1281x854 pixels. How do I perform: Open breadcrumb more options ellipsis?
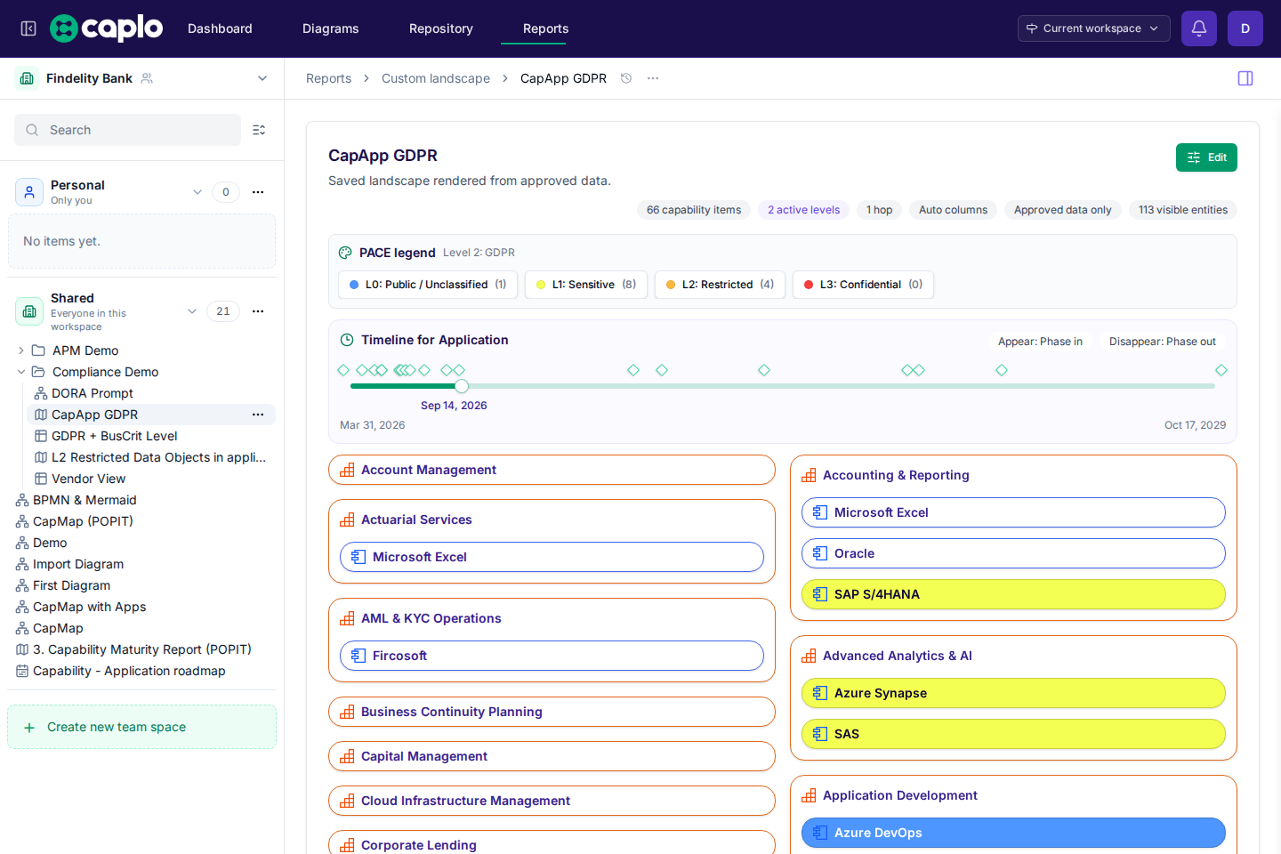tap(653, 78)
